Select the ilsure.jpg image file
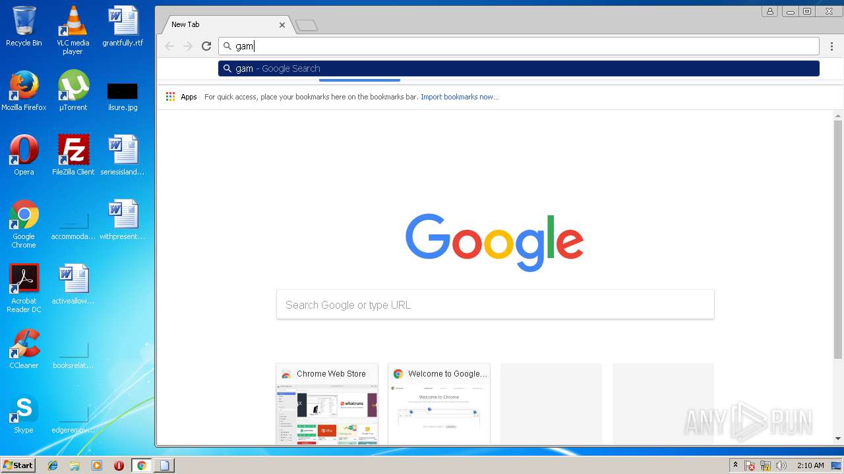 [123, 96]
